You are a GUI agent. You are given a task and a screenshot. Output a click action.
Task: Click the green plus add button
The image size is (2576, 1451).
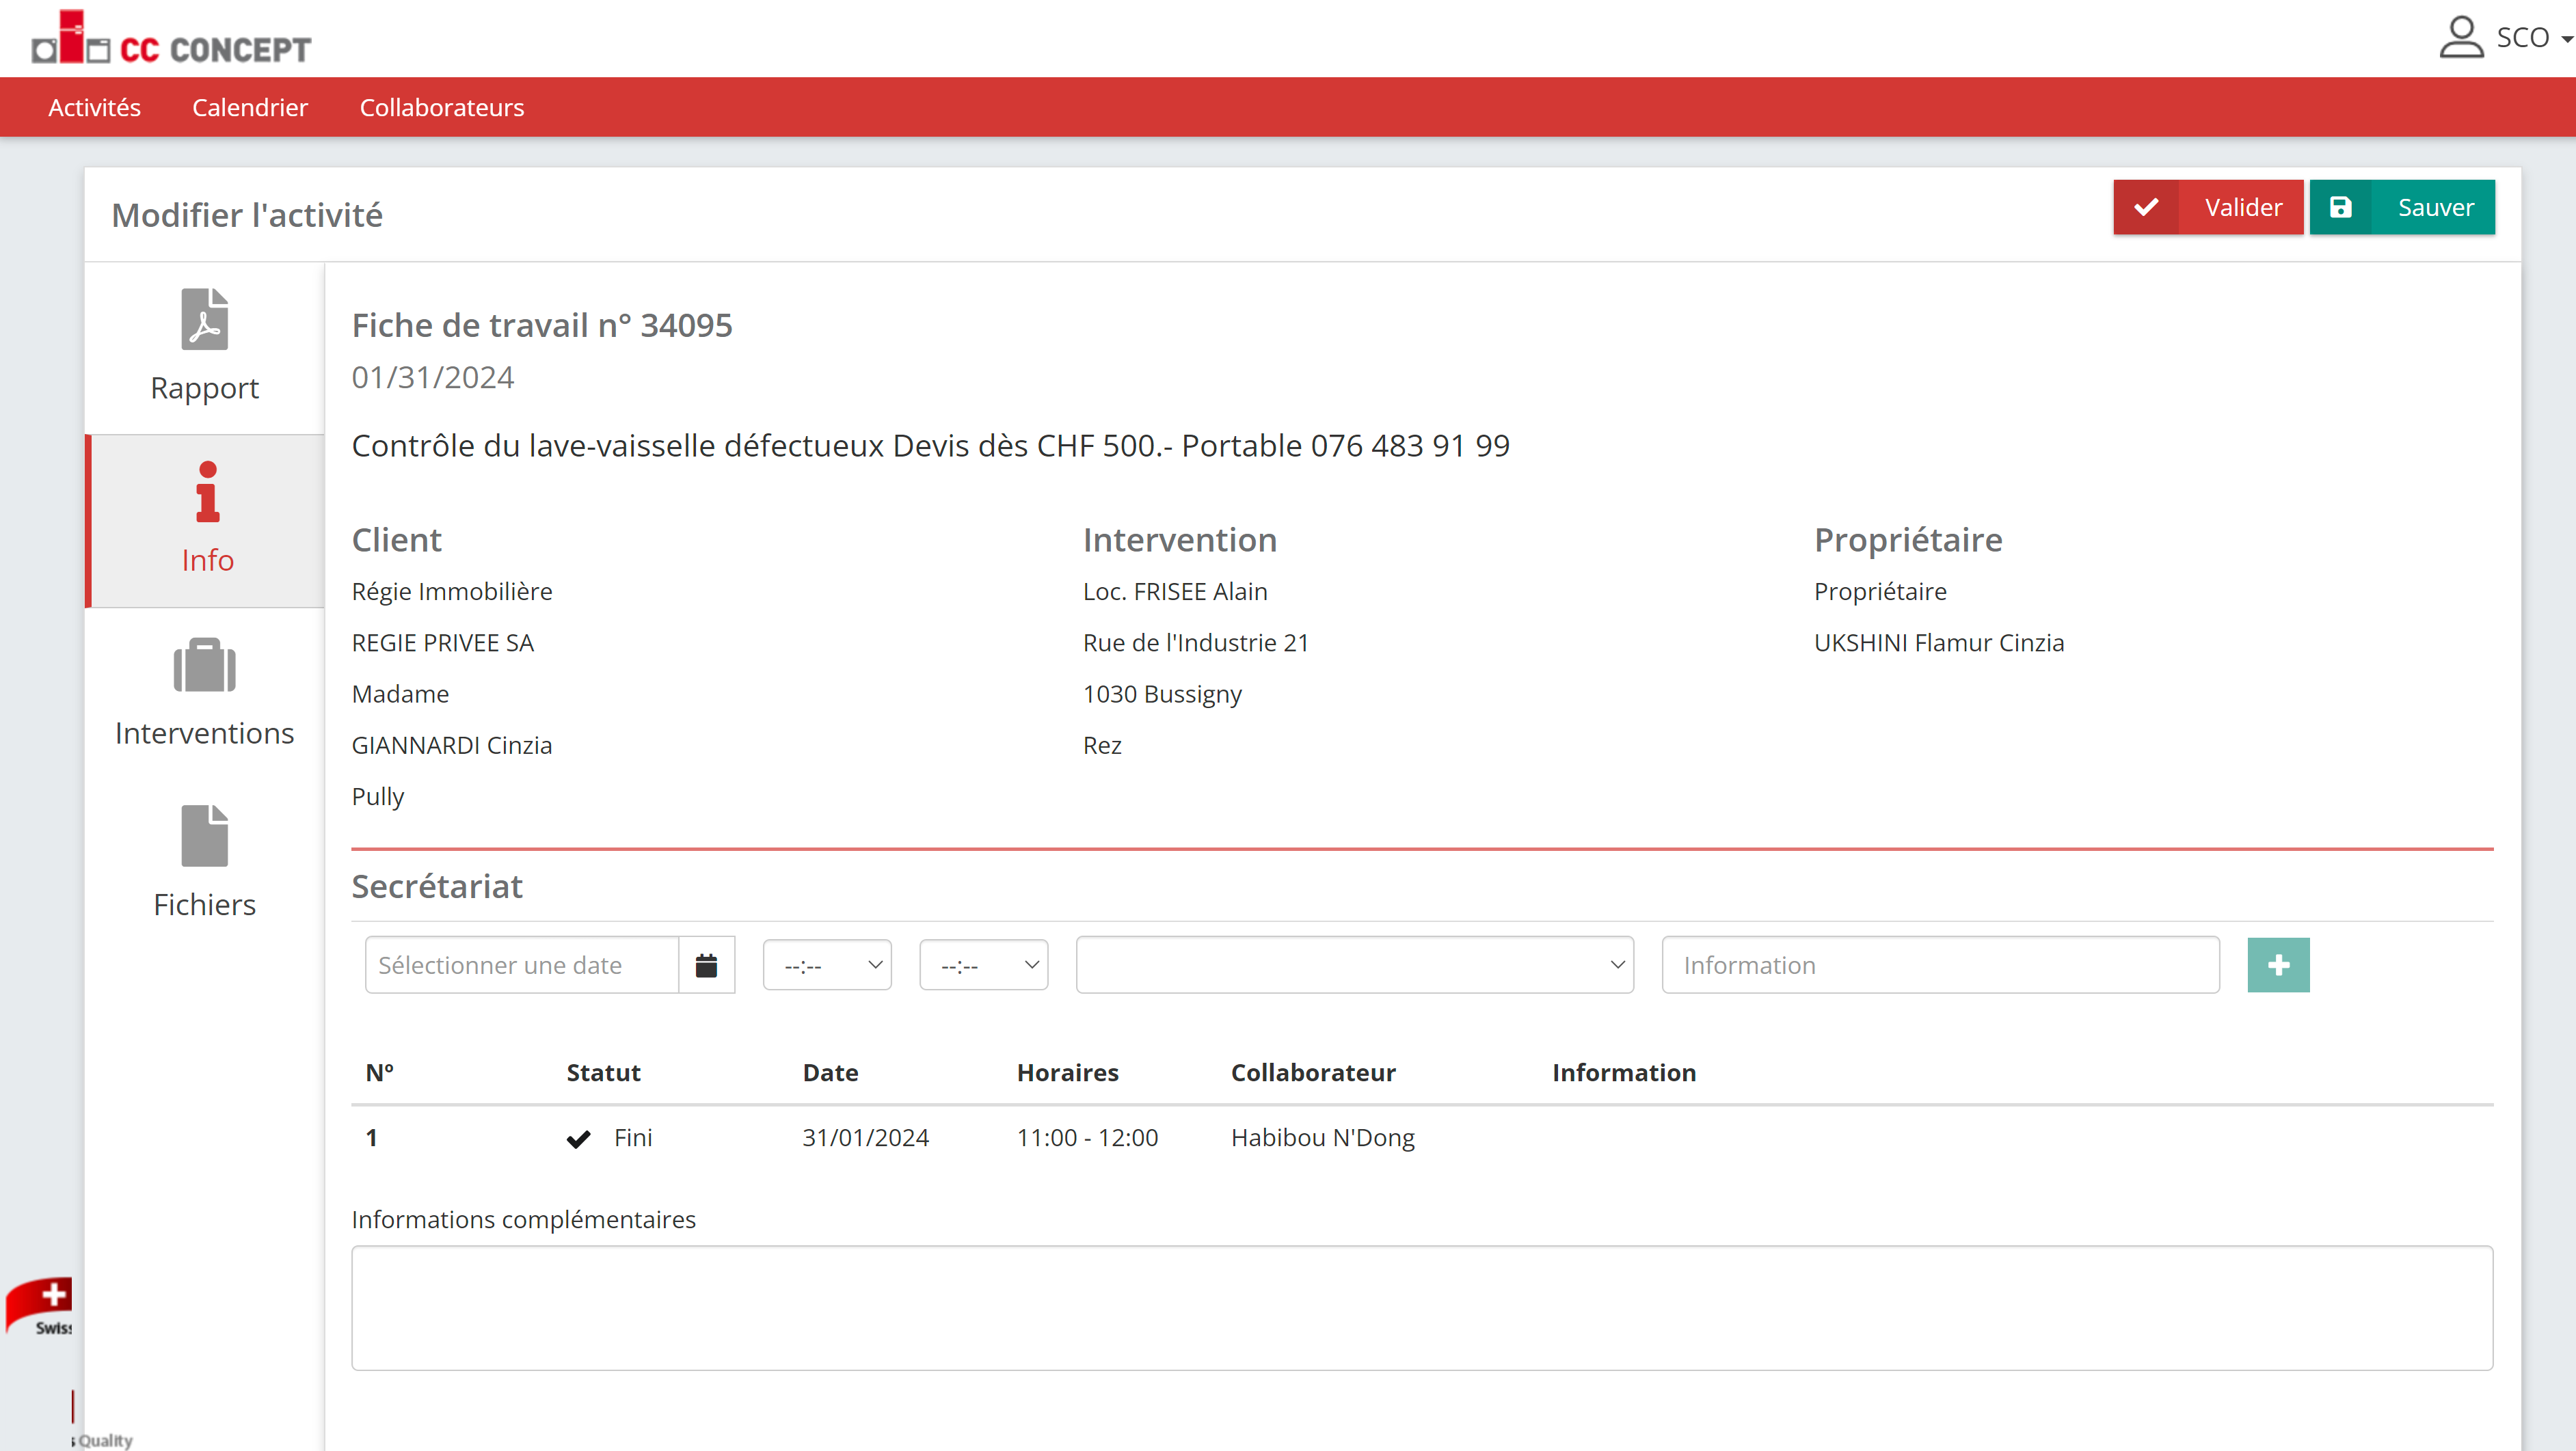point(2278,965)
